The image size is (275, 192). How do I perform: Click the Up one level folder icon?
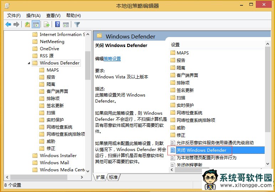point(27,24)
